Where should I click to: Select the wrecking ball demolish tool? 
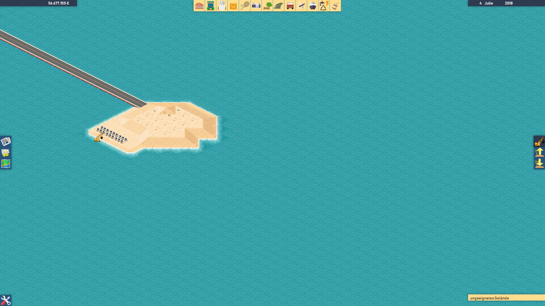point(540,141)
